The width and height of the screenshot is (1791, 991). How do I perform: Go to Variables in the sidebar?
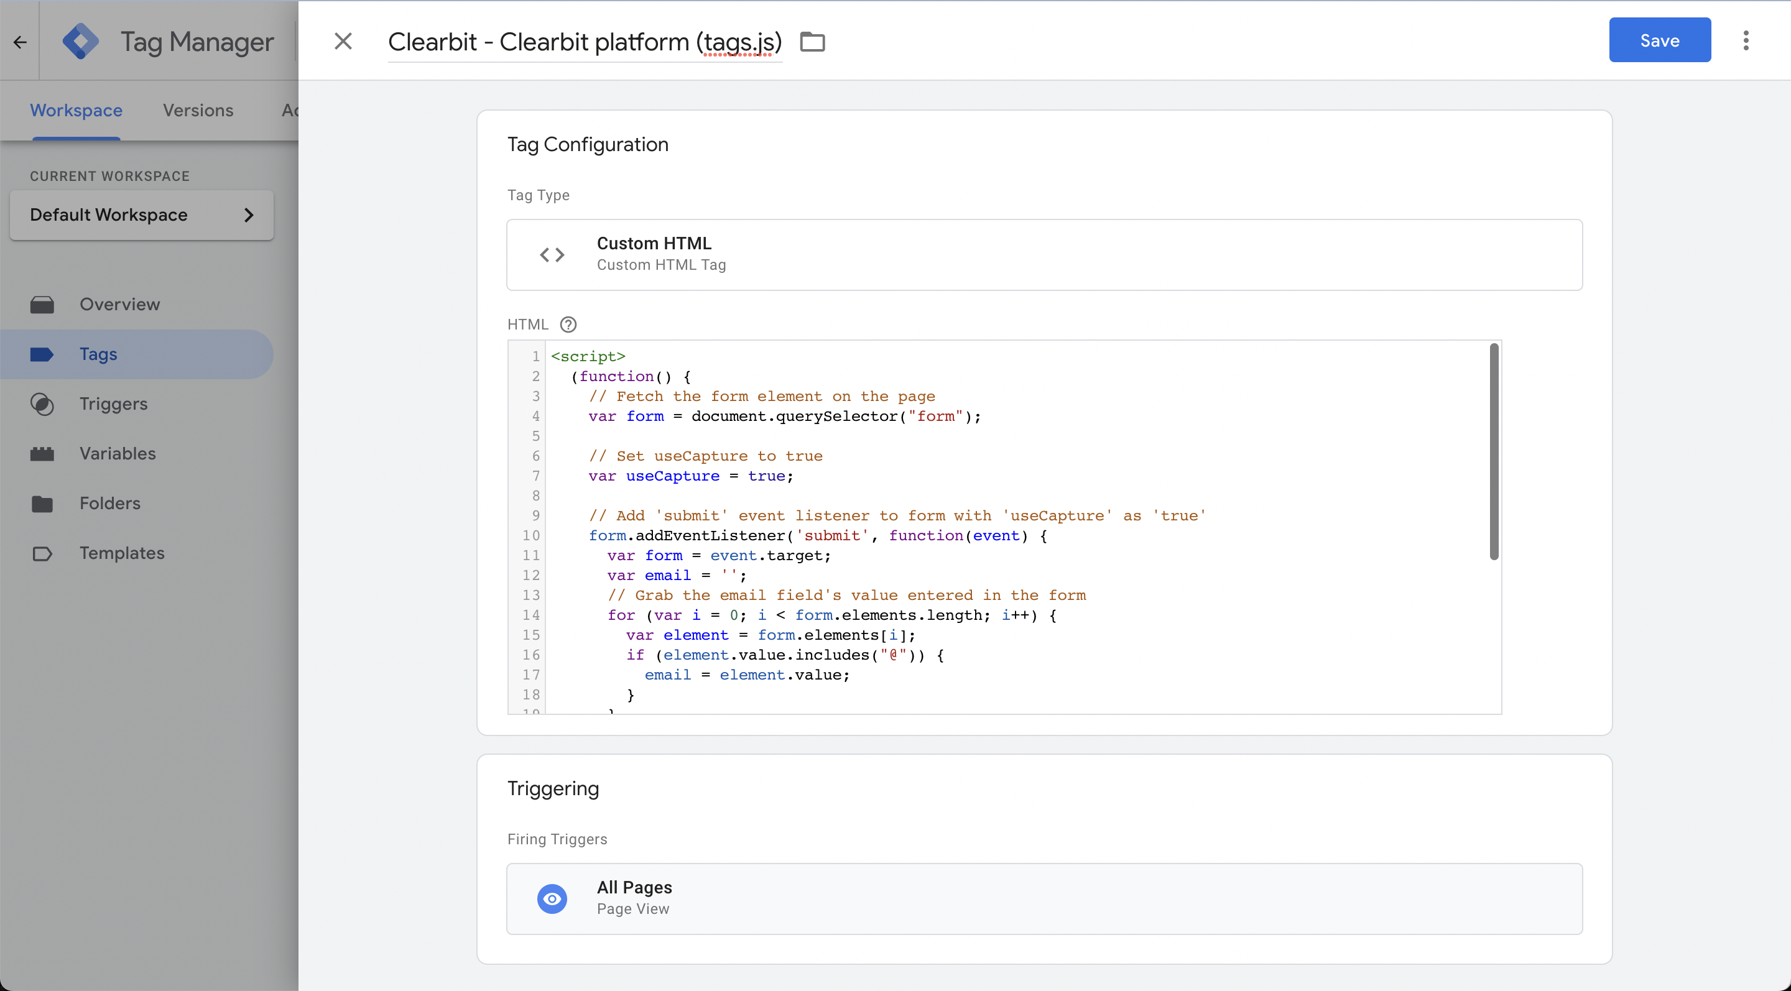[x=118, y=454]
